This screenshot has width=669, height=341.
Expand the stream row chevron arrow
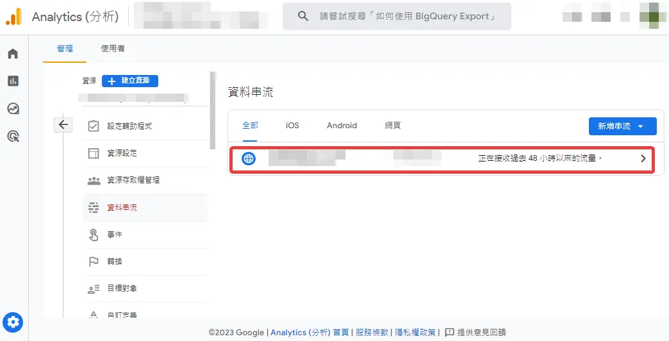pyautogui.click(x=643, y=159)
